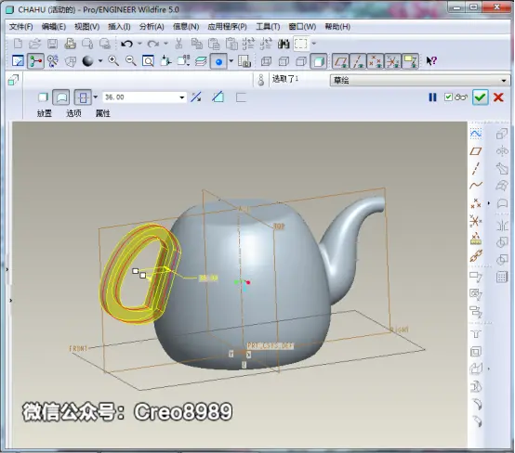Select the Zoom In magnifier icon
Screen dimensions: 515x453
113,61
